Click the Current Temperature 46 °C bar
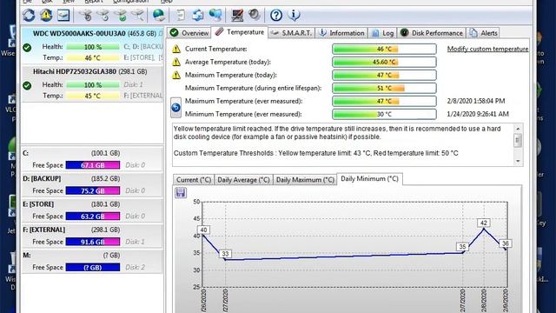Image resolution: width=556 pixels, height=313 pixels. [x=384, y=49]
